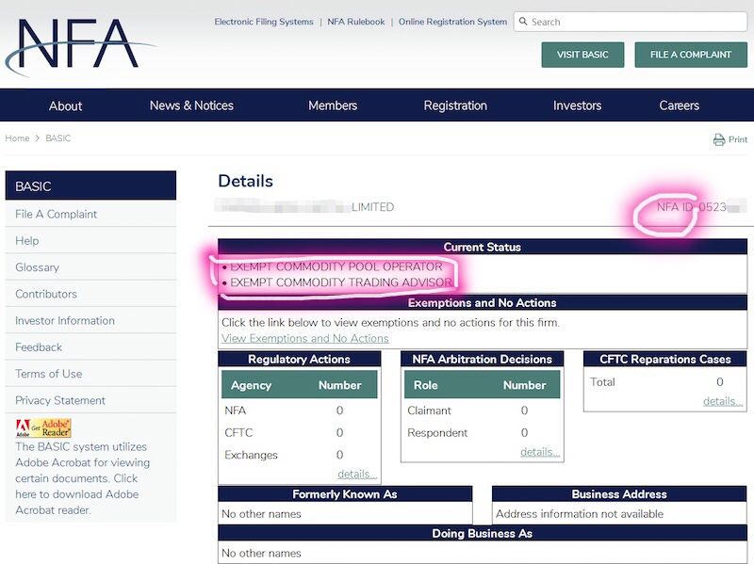Viewport: 754px width, 564px height.
Task: Open the Registration menu
Action: [455, 105]
